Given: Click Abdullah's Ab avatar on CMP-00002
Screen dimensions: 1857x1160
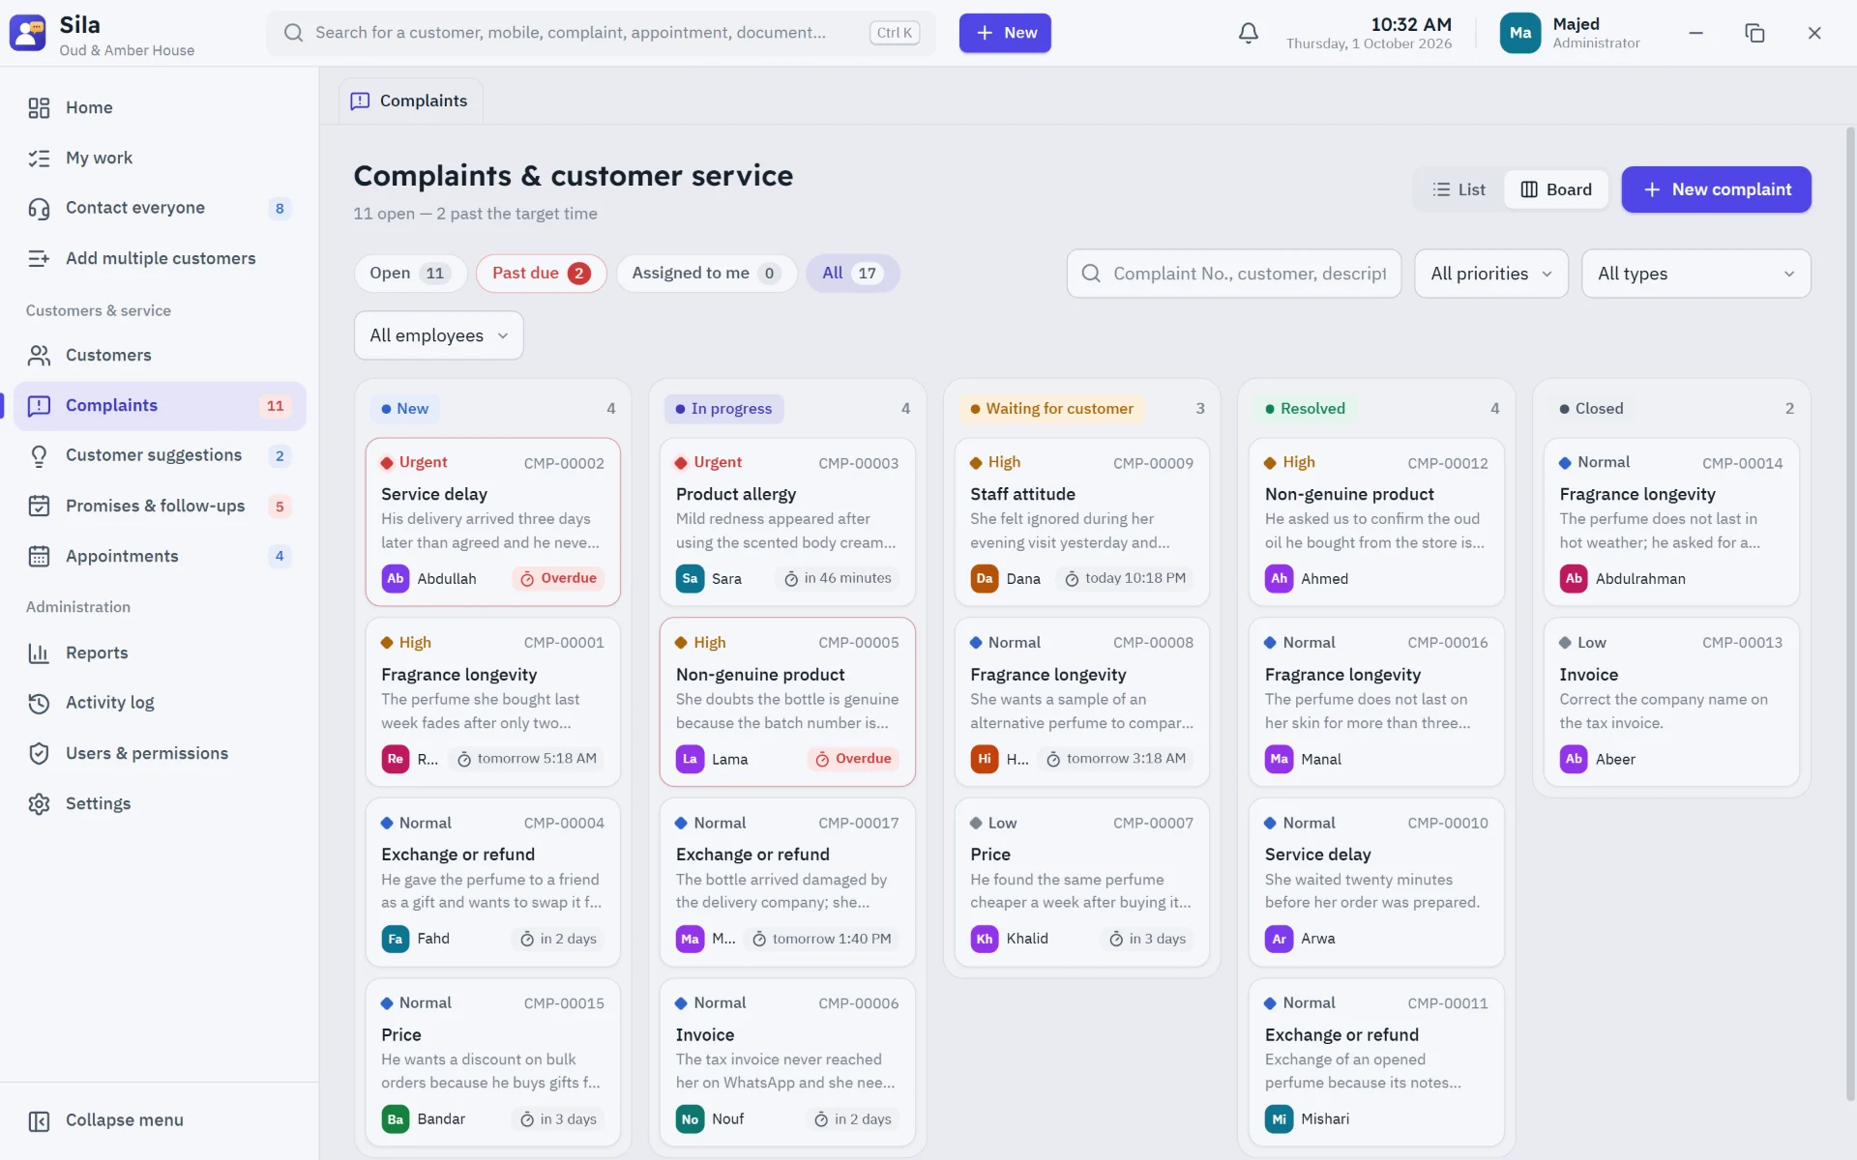Looking at the screenshot, I should click(x=395, y=578).
